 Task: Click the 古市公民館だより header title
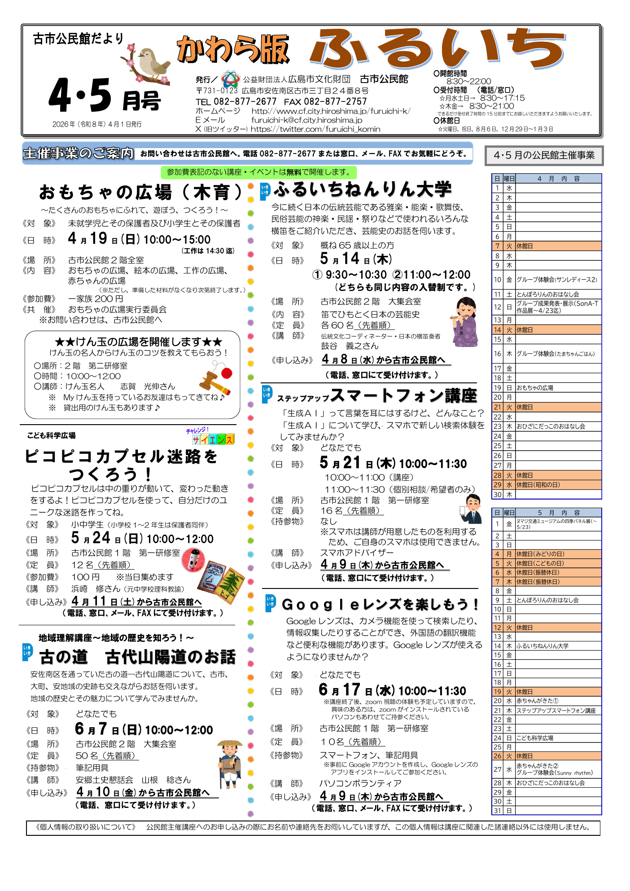pyautogui.click(x=78, y=39)
